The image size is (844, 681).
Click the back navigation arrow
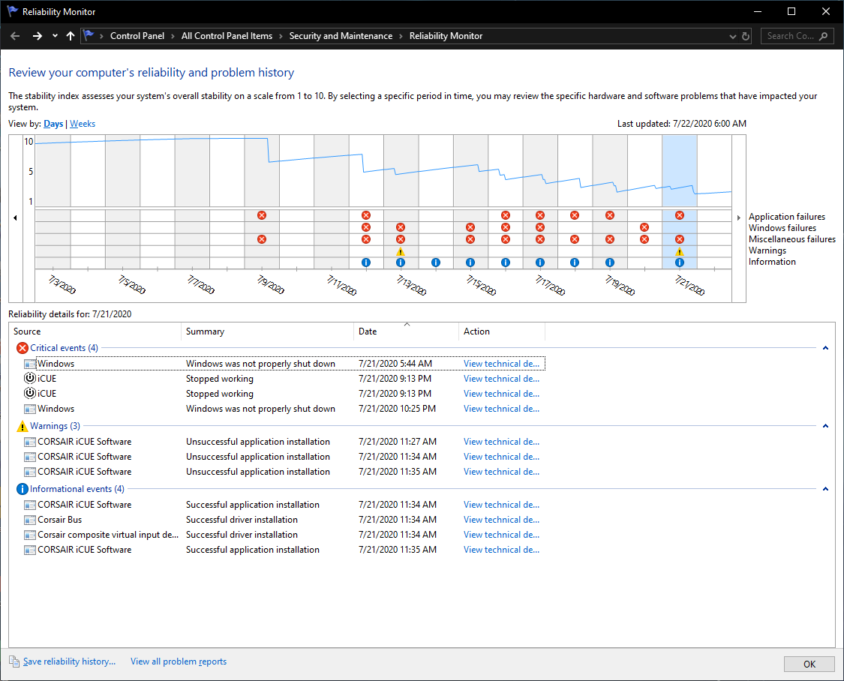tap(15, 36)
